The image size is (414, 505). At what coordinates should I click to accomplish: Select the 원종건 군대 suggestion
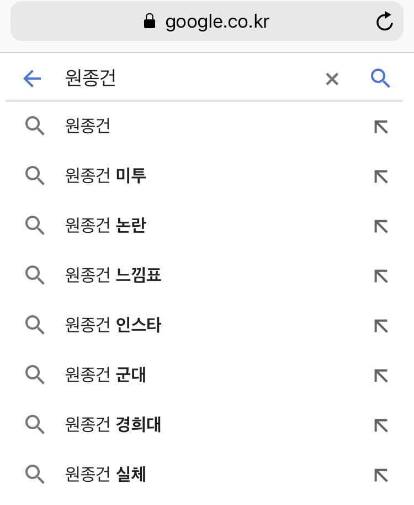tap(105, 375)
